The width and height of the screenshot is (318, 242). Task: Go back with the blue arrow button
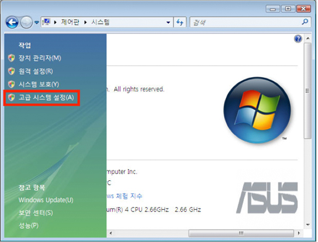(x=12, y=22)
